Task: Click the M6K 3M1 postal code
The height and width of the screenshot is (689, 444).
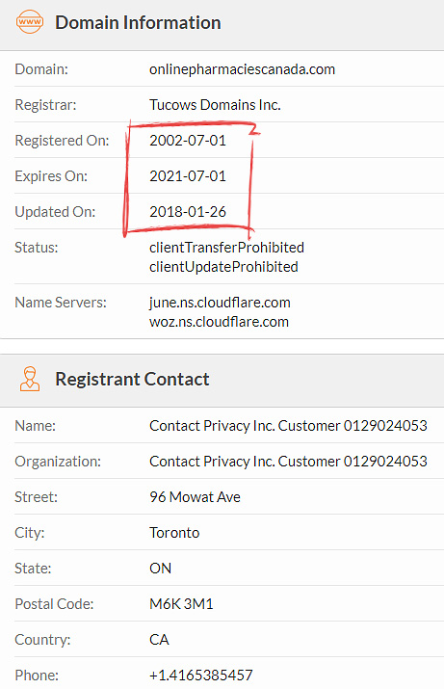Action: [181, 604]
